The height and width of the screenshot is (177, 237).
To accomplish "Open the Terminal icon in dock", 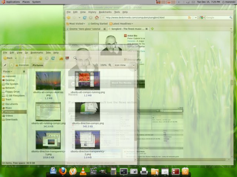I will tap(124, 171).
